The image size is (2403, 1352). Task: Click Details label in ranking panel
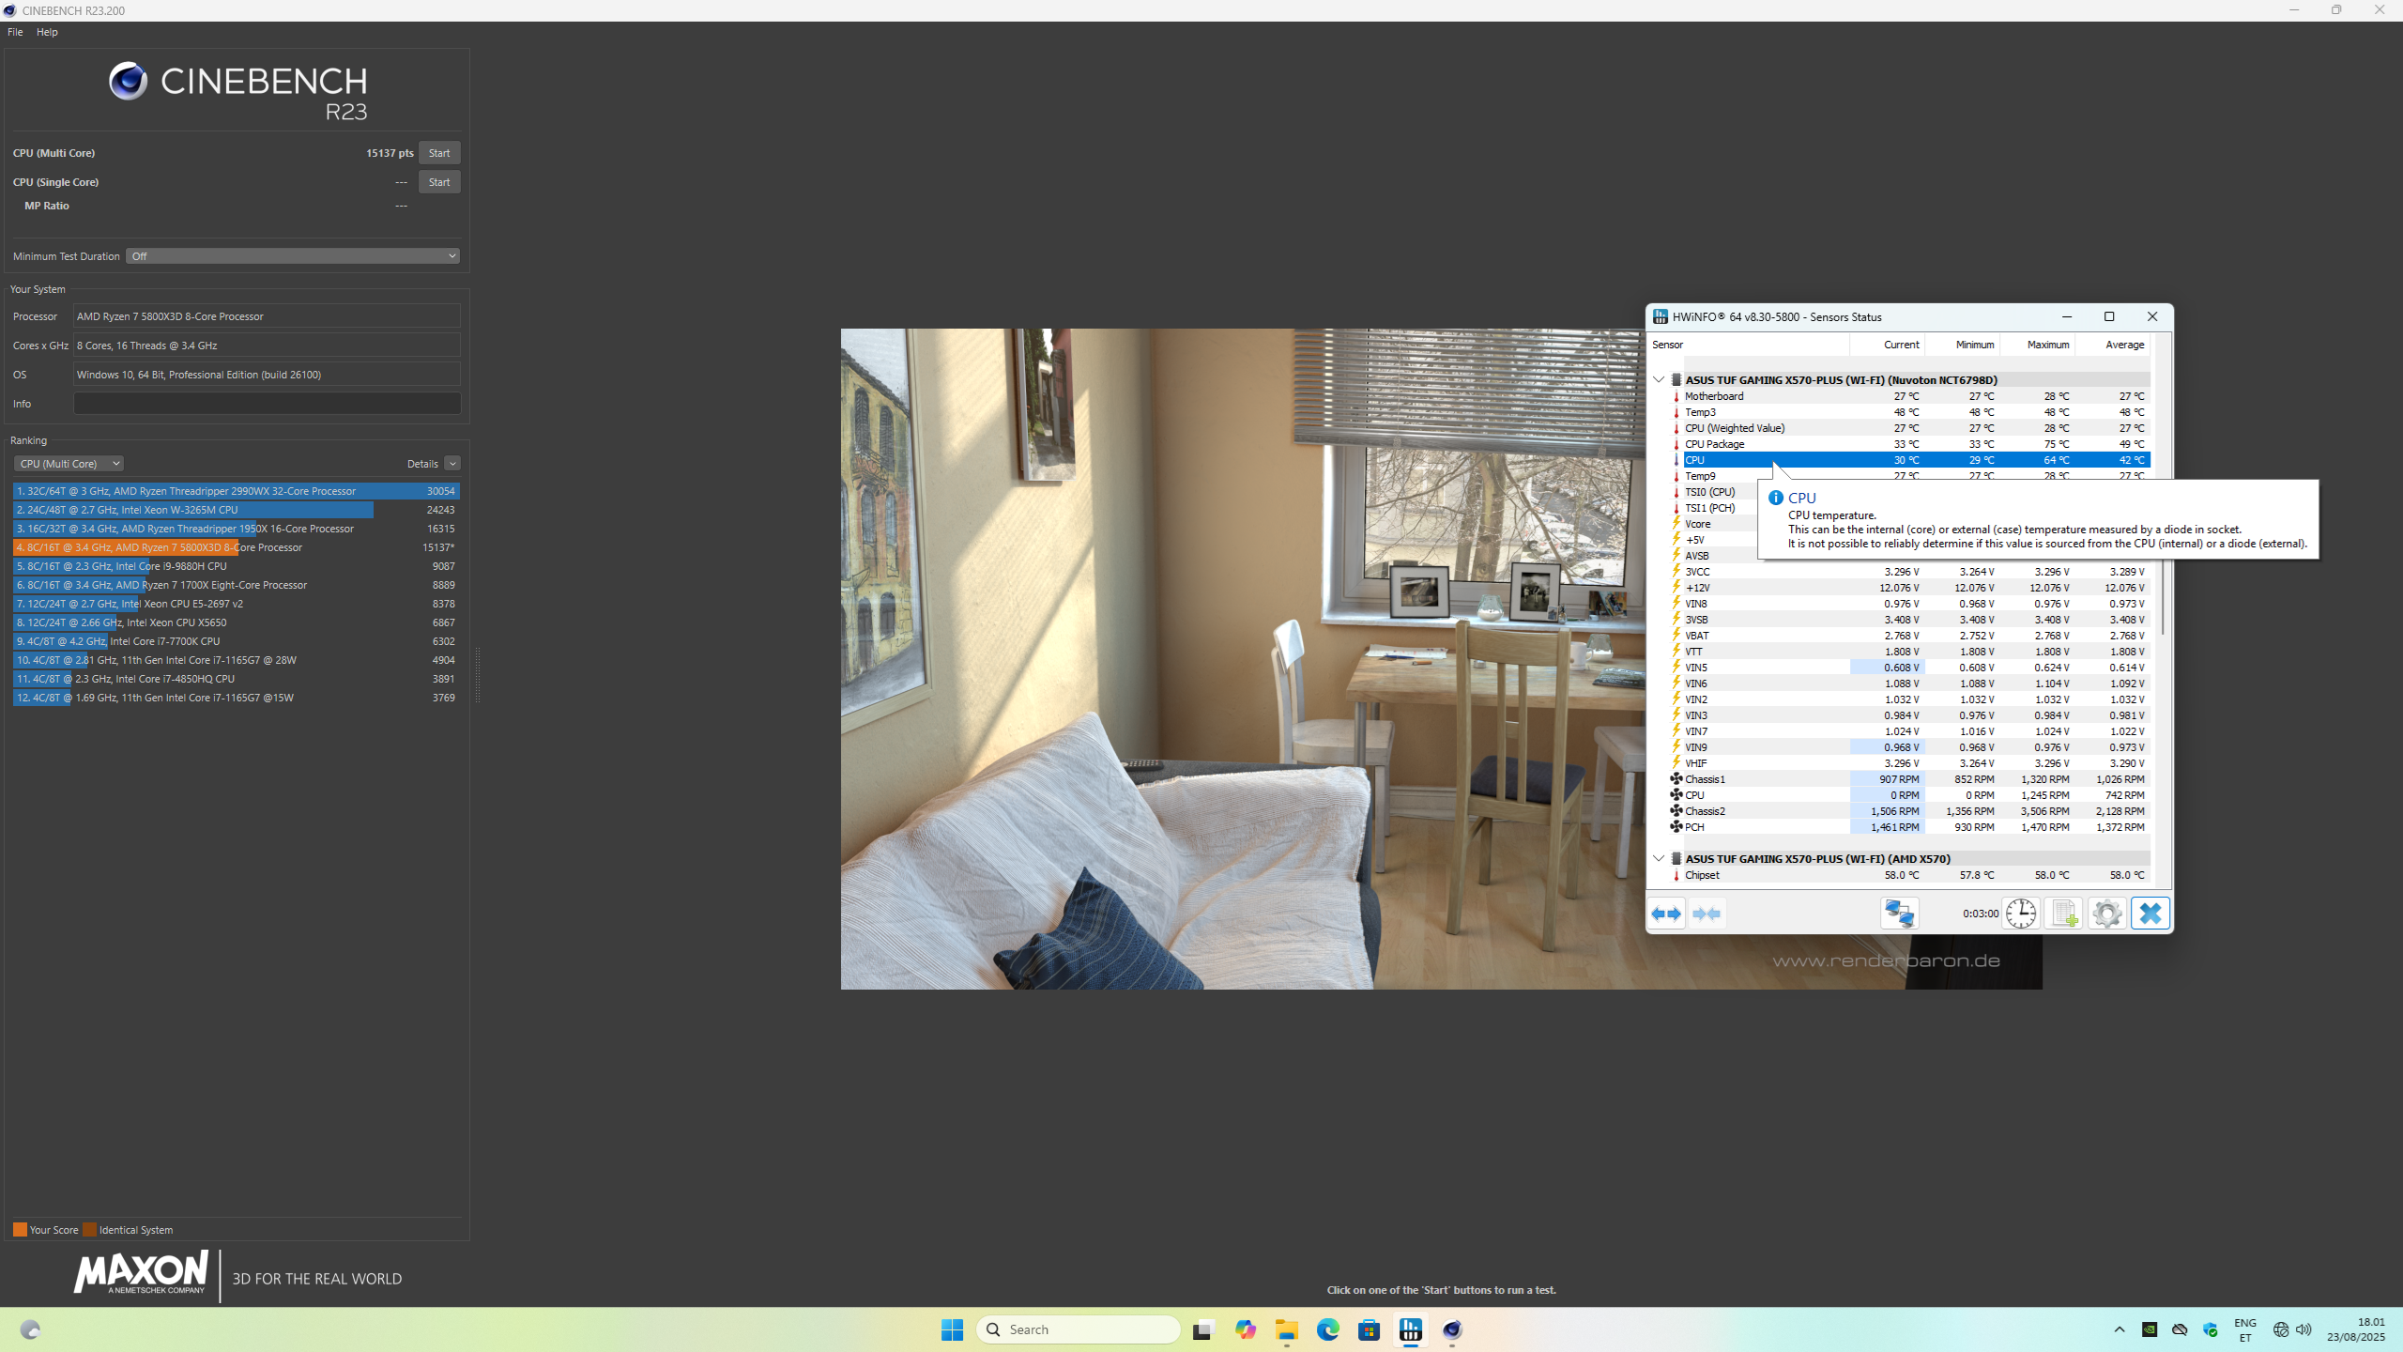[422, 464]
